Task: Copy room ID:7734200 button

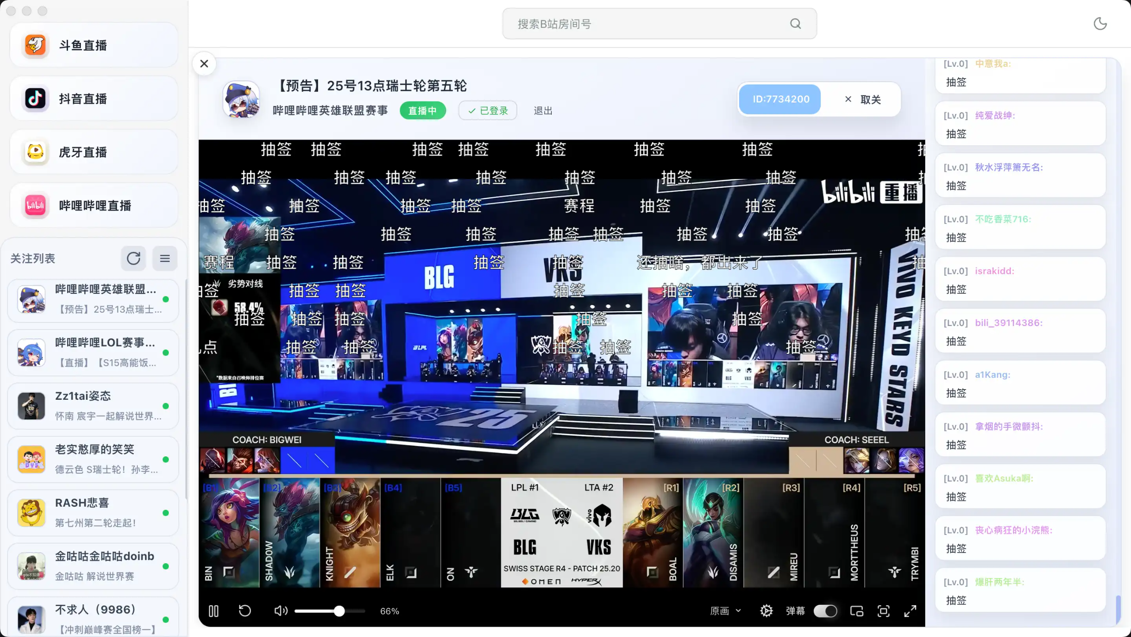Action: point(781,99)
